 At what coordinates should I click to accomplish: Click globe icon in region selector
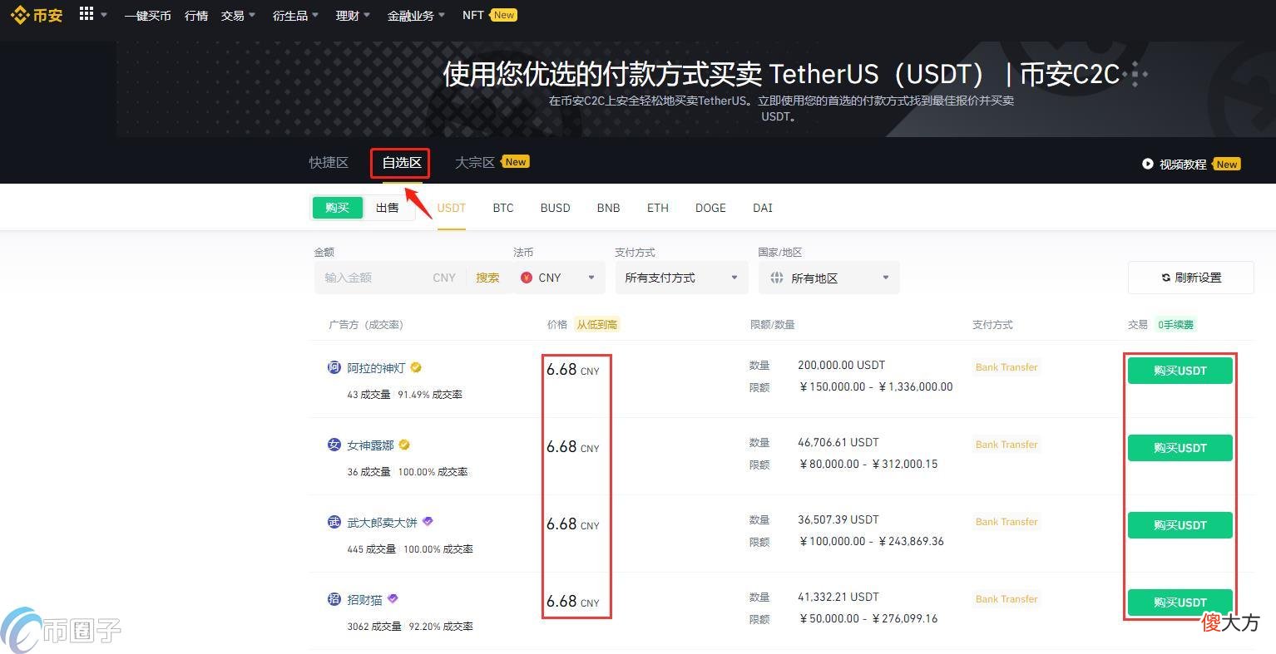(777, 278)
